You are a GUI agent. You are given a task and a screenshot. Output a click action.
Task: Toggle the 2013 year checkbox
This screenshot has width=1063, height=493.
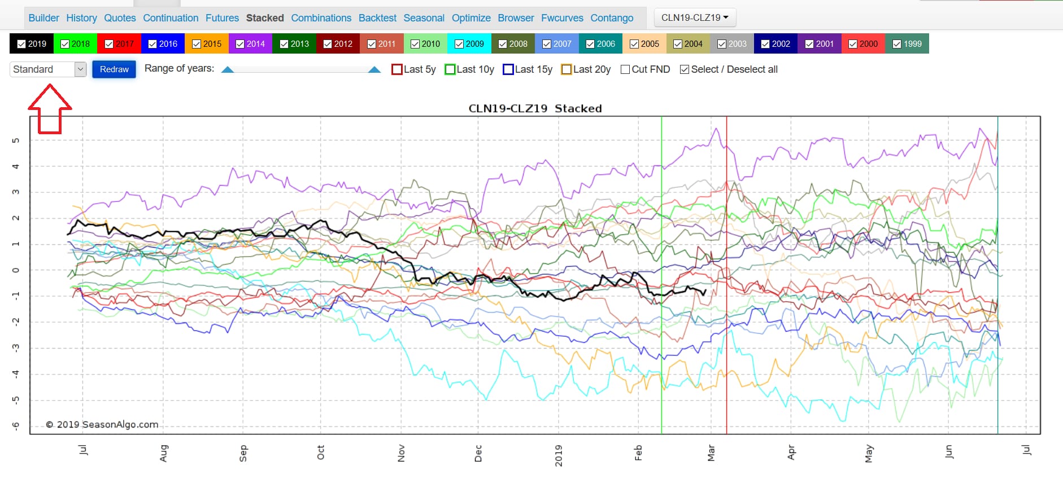coord(284,44)
